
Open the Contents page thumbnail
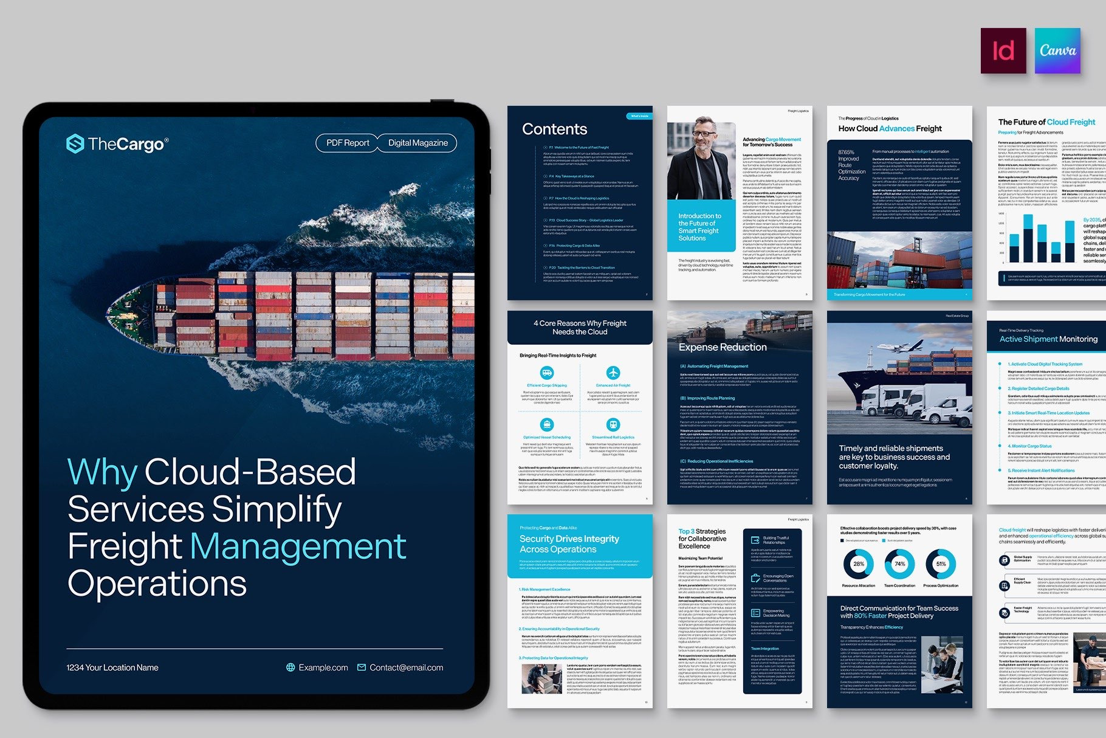pyautogui.click(x=580, y=203)
